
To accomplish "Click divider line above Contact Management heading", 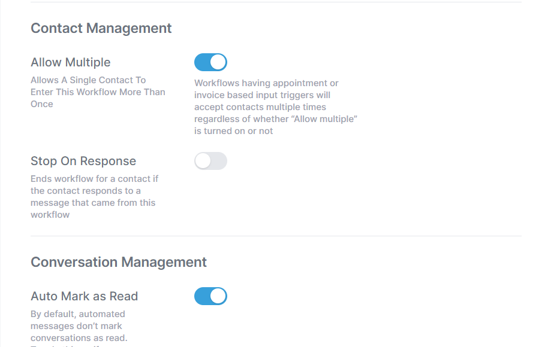I will click(x=276, y=2).
